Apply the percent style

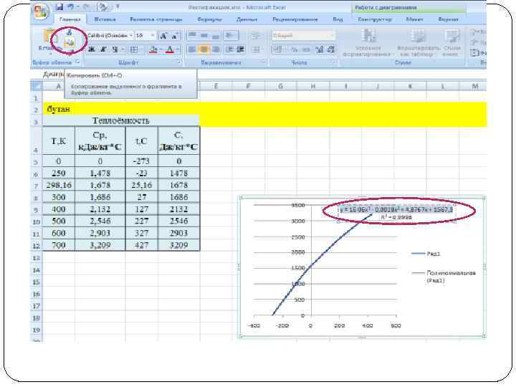(x=295, y=49)
